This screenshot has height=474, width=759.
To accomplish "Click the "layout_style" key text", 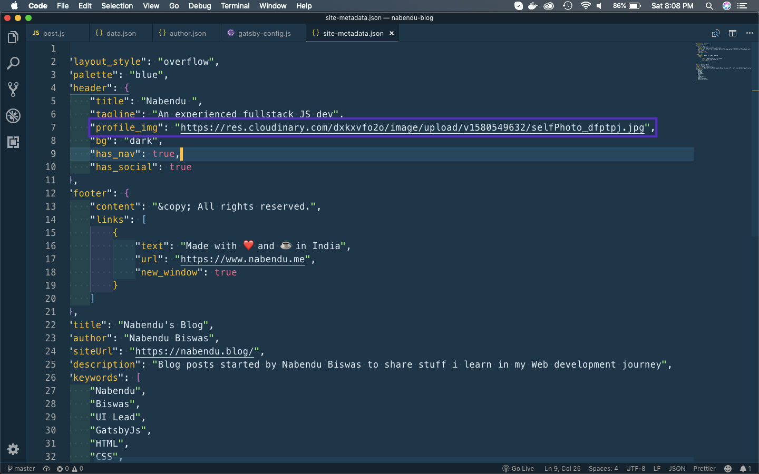I will (108, 62).
